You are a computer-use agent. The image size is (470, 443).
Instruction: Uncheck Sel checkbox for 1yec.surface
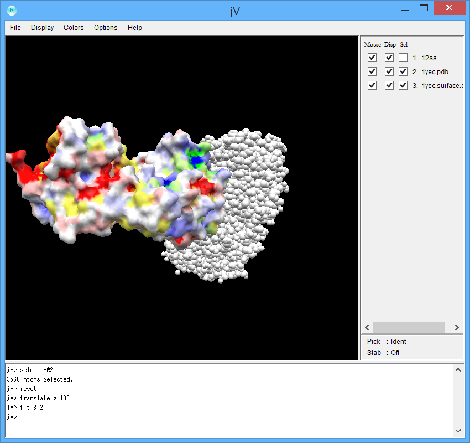(x=403, y=85)
